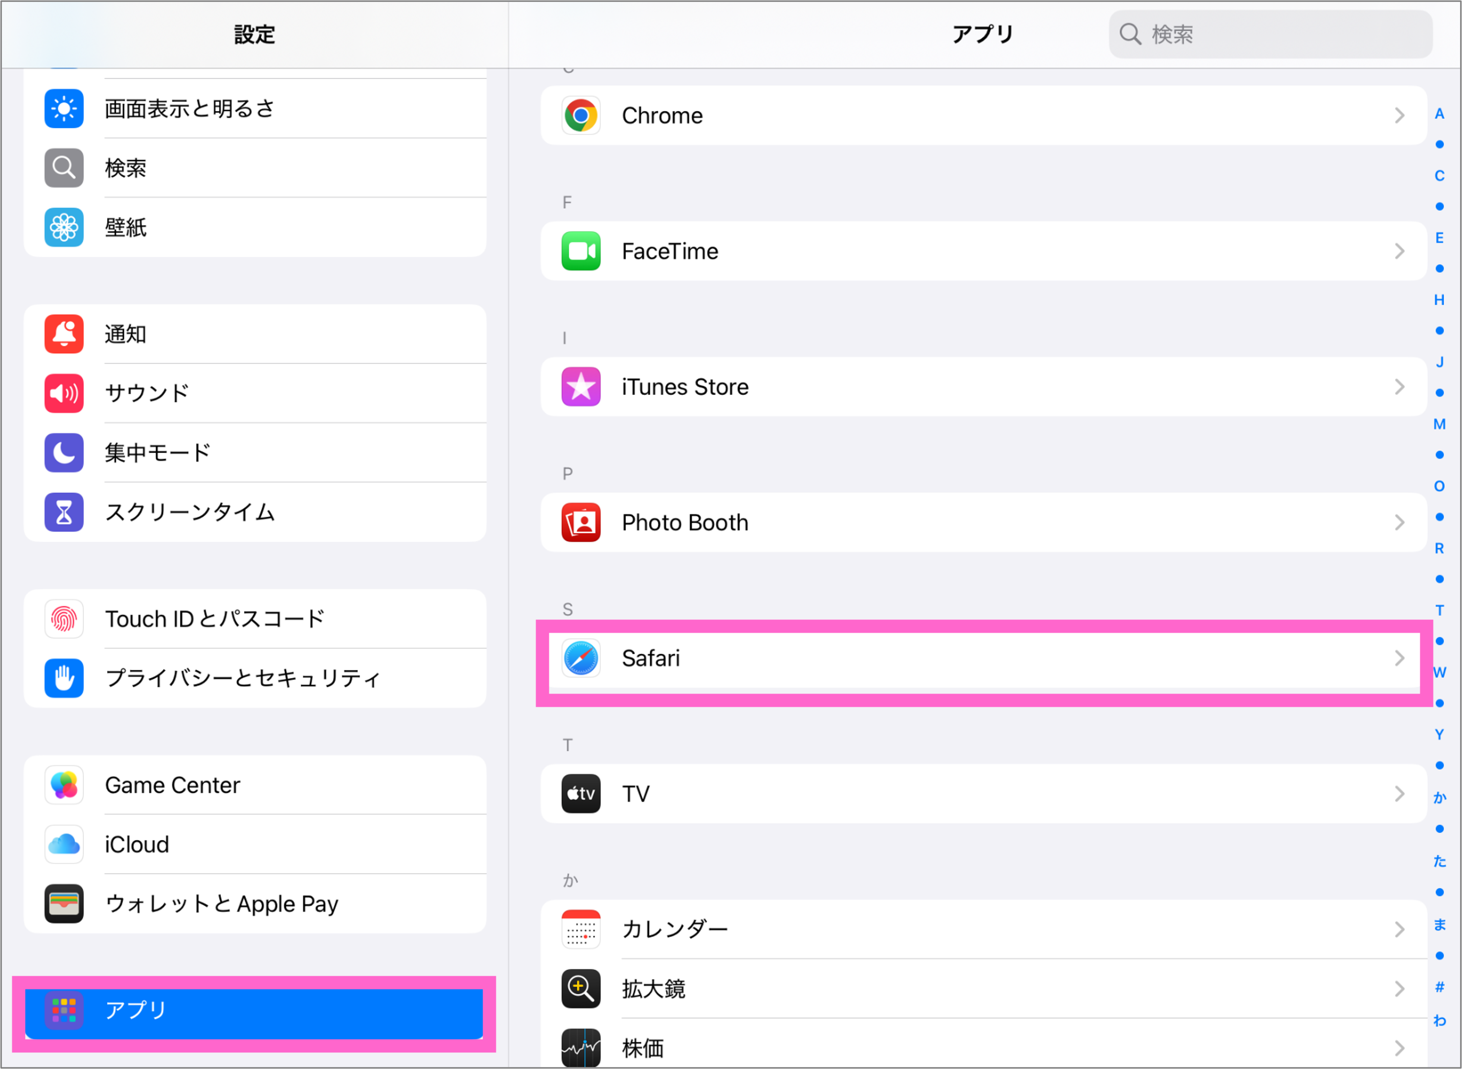Open iCloud settings

click(254, 845)
